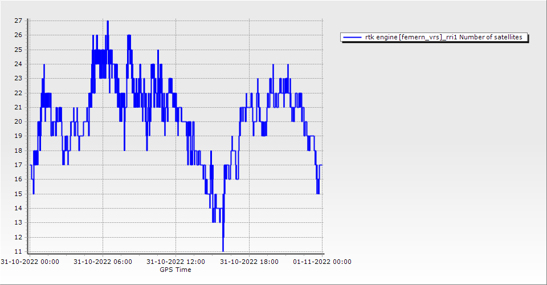Choose the 17 tick on the y-axis

18,165
